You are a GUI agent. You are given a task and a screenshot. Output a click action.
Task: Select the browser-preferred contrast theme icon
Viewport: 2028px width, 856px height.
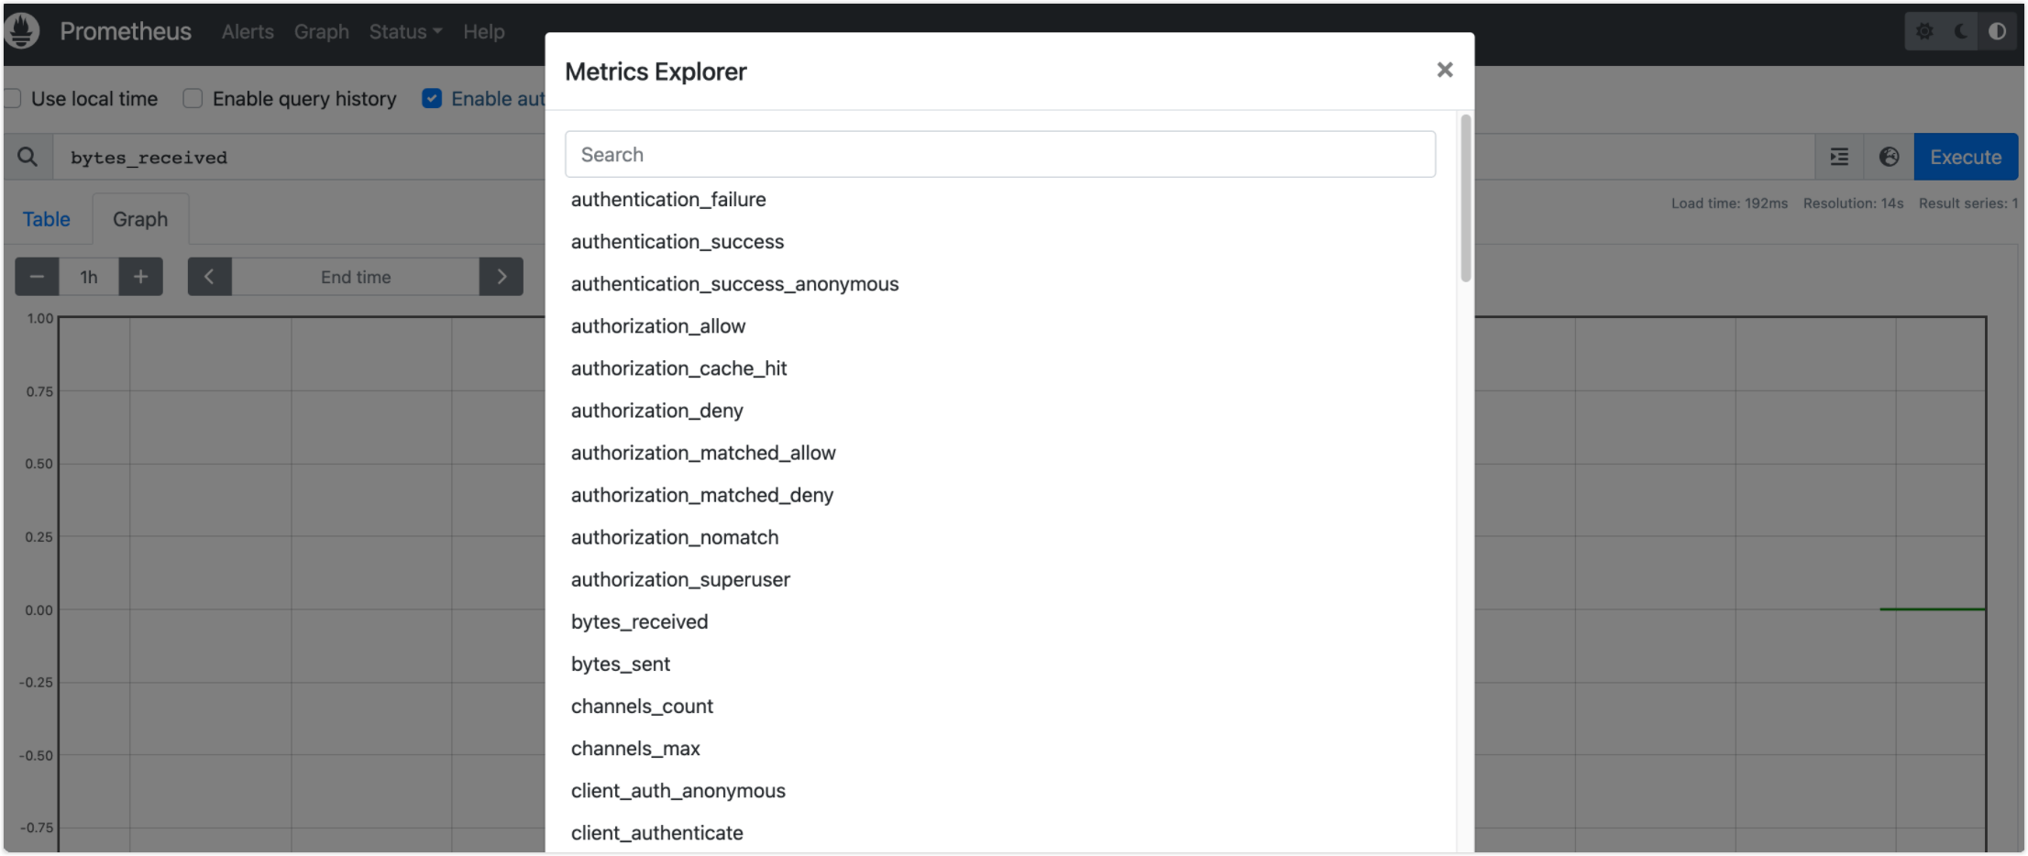click(x=1997, y=31)
